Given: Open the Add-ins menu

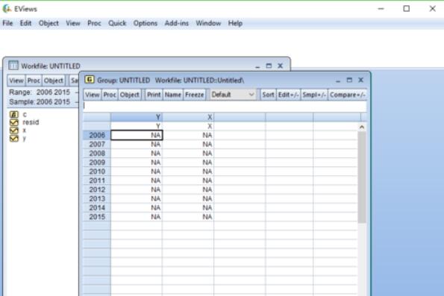Looking at the screenshot, I should click(x=177, y=23).
